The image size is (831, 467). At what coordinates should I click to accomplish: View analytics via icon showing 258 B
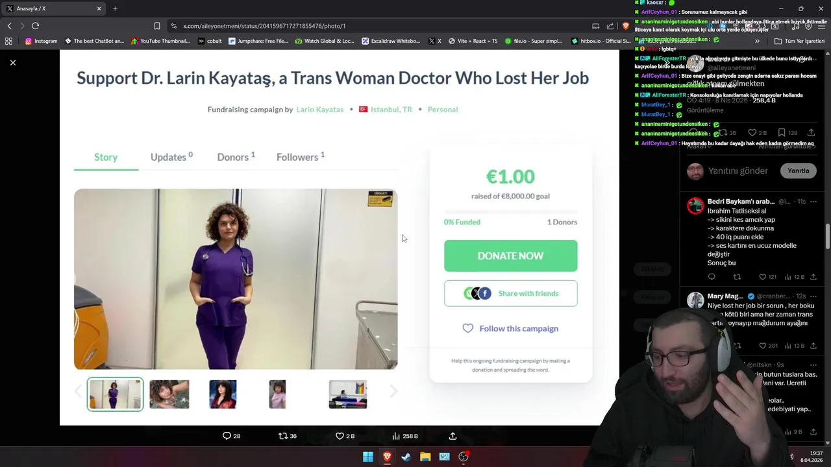point(405,436)
